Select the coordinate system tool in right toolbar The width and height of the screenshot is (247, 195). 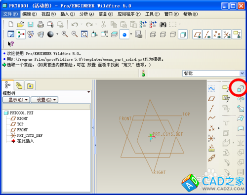pyautogui.click(x=211, y=138)
